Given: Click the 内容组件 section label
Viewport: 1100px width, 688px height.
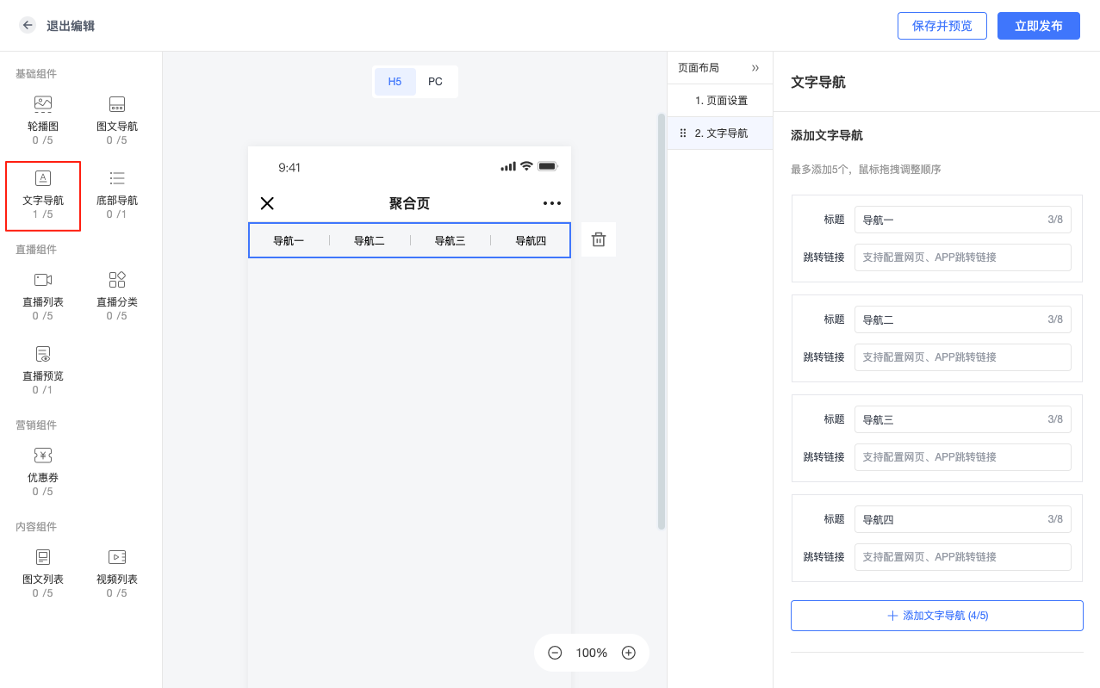Looking at the screenshot, I should (36, 527).
